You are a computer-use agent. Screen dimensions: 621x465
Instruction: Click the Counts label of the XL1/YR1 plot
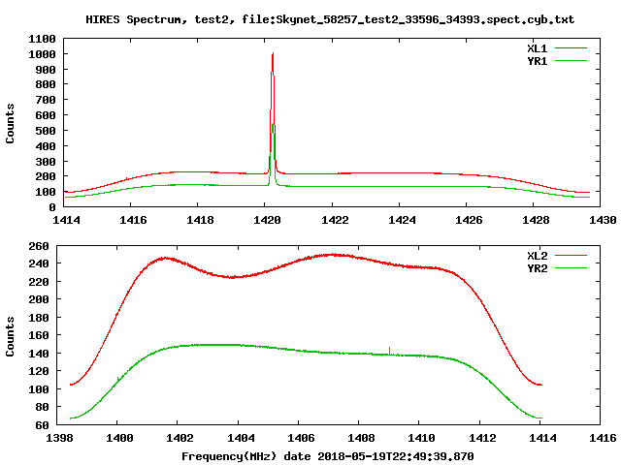tap(10, 123)
